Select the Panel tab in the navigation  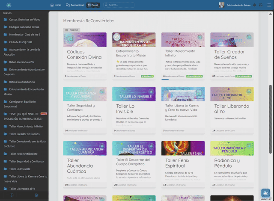[x=93, y=5]
